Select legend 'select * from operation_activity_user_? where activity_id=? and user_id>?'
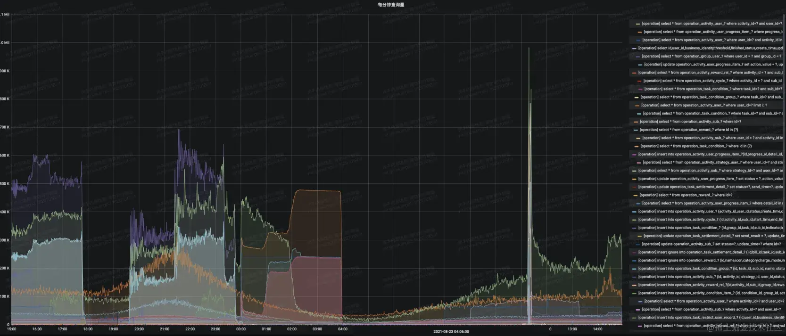786x336 pixels. 713,301
